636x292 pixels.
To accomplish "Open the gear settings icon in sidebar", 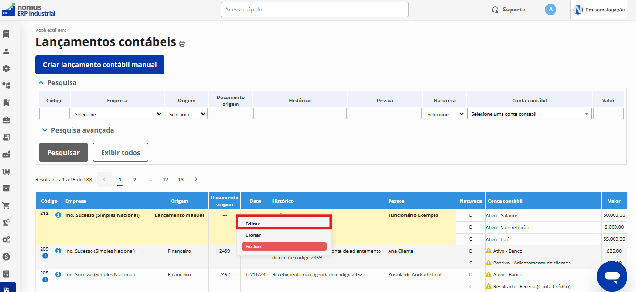I will (6, 68).
